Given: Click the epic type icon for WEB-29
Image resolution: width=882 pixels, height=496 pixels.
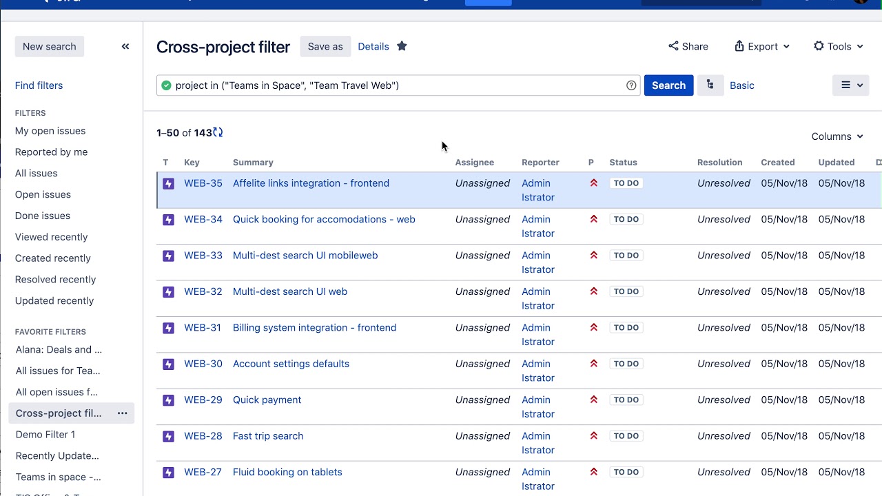Looking at the screenshot, I should click(168, 400).
